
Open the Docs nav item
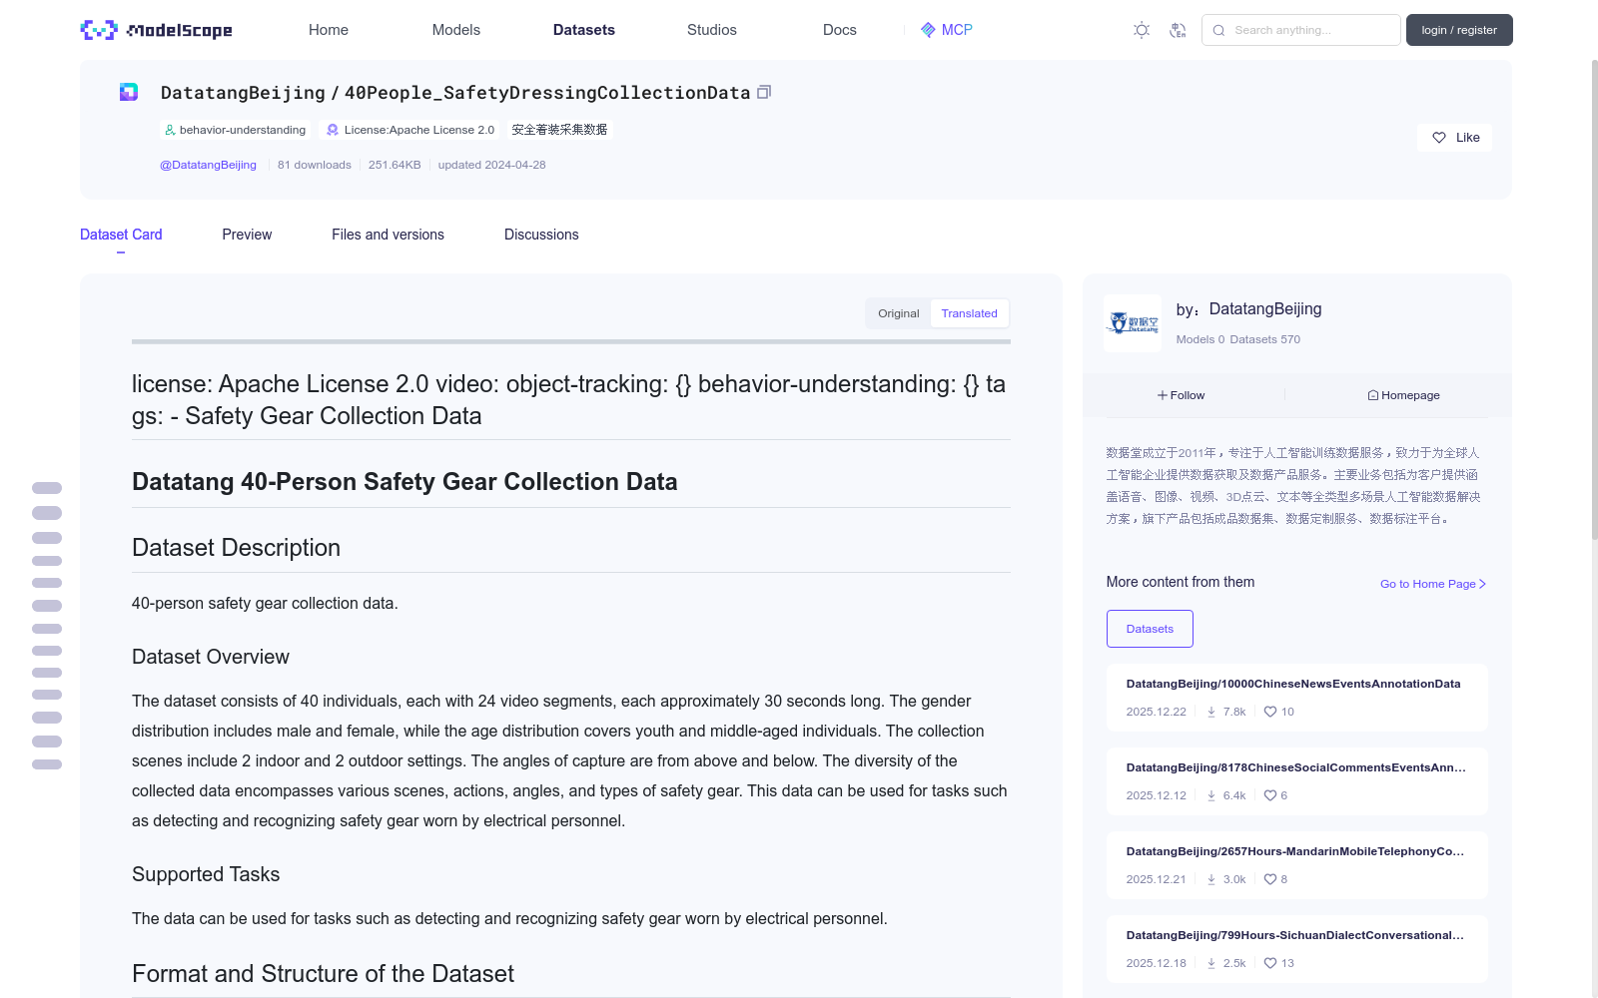840,30
